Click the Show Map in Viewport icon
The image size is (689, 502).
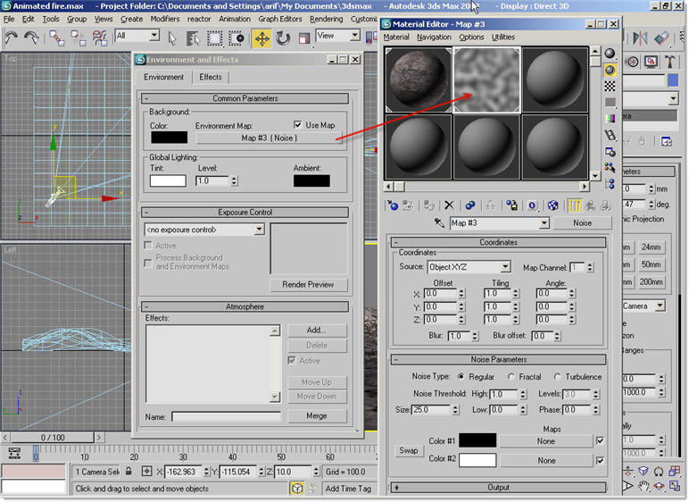coord(553,205)
